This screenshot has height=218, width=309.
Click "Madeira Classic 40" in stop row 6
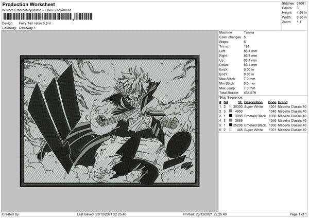point(292,130)
